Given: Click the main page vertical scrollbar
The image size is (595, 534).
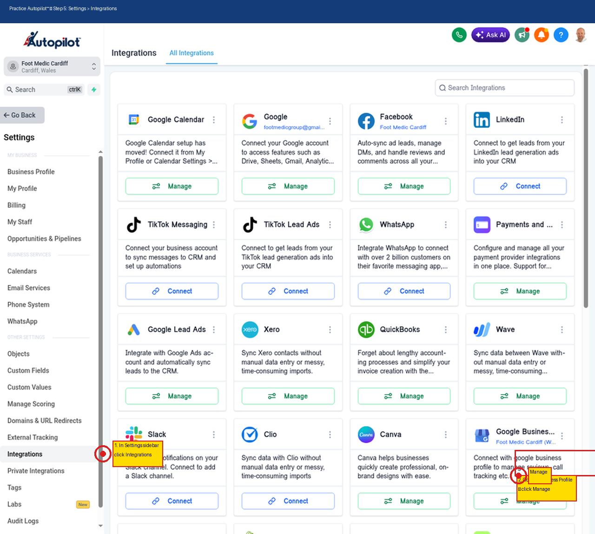Looking at the screenshot, I should 586,188.
